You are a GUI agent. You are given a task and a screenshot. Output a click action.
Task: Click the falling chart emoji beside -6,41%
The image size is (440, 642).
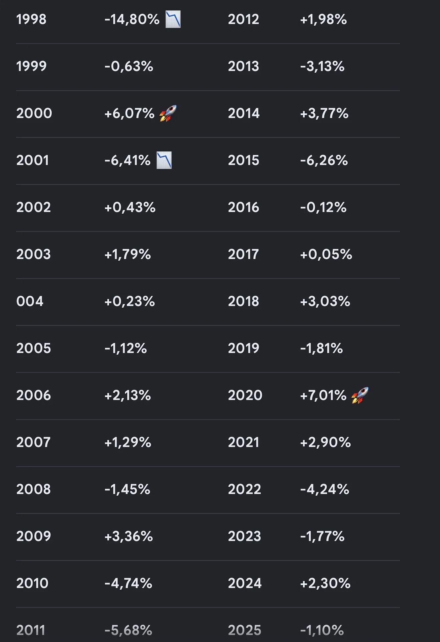(x=164, y=160)
